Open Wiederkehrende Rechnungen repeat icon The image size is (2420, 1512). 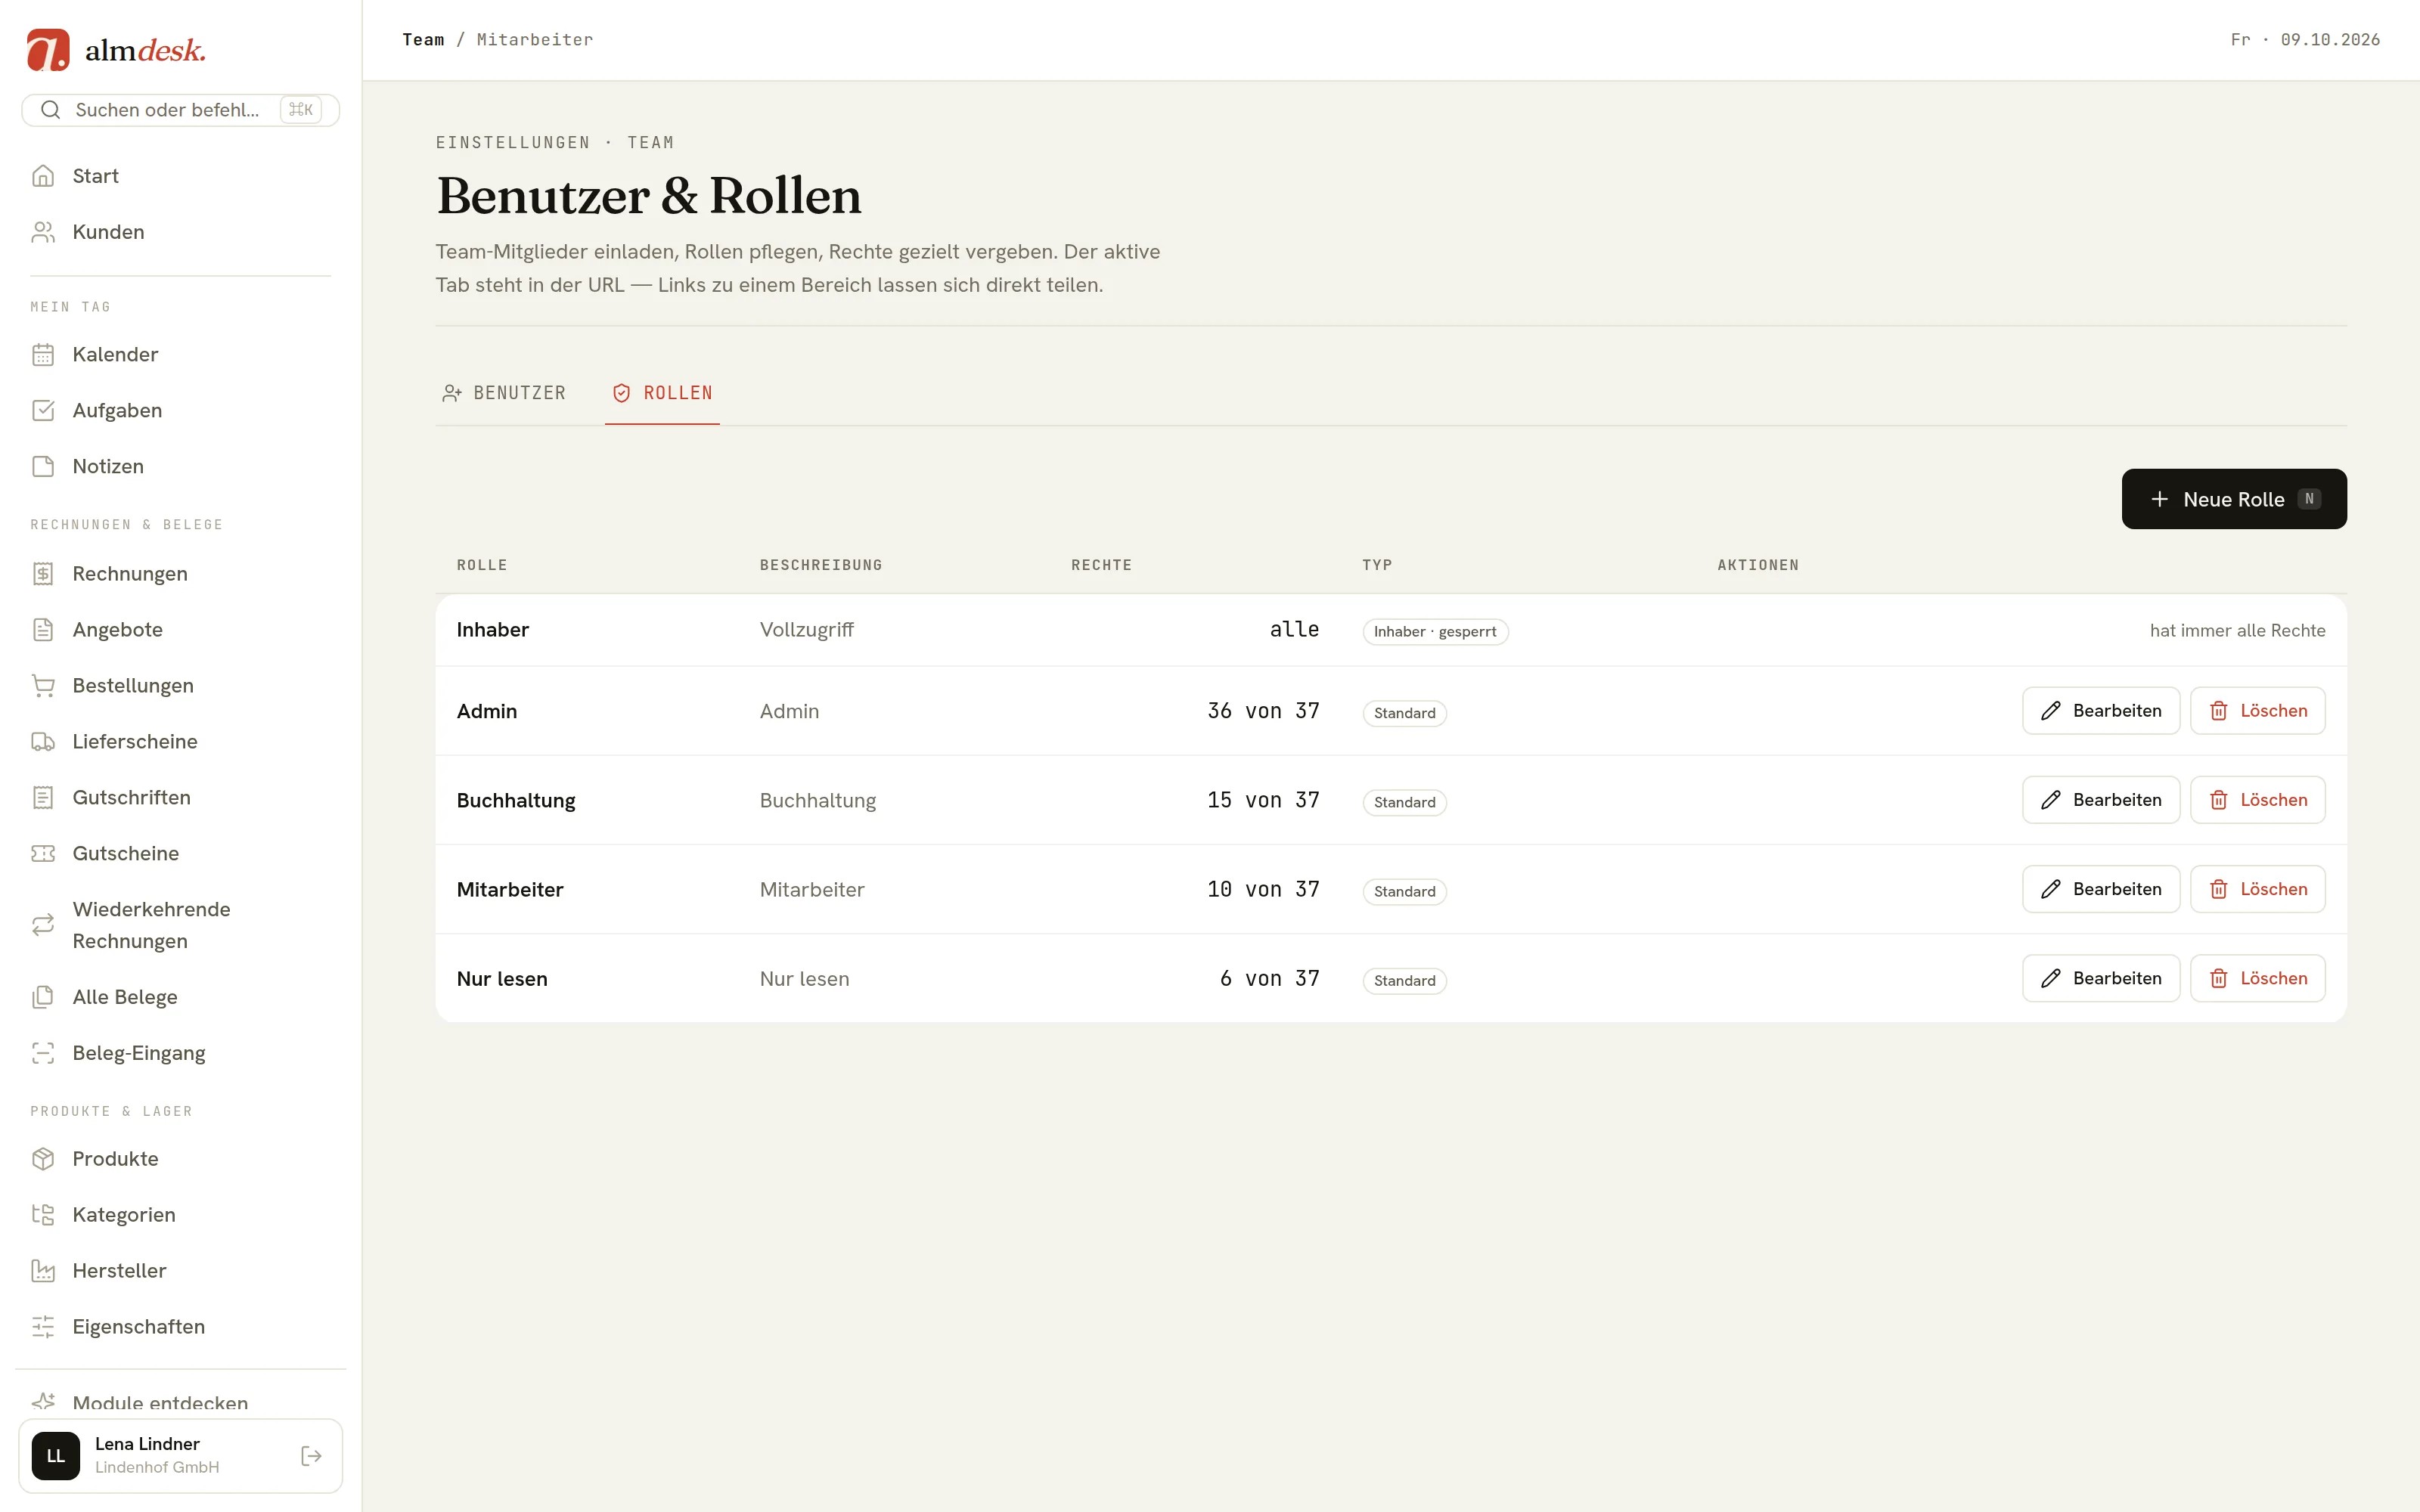point(43,925)
